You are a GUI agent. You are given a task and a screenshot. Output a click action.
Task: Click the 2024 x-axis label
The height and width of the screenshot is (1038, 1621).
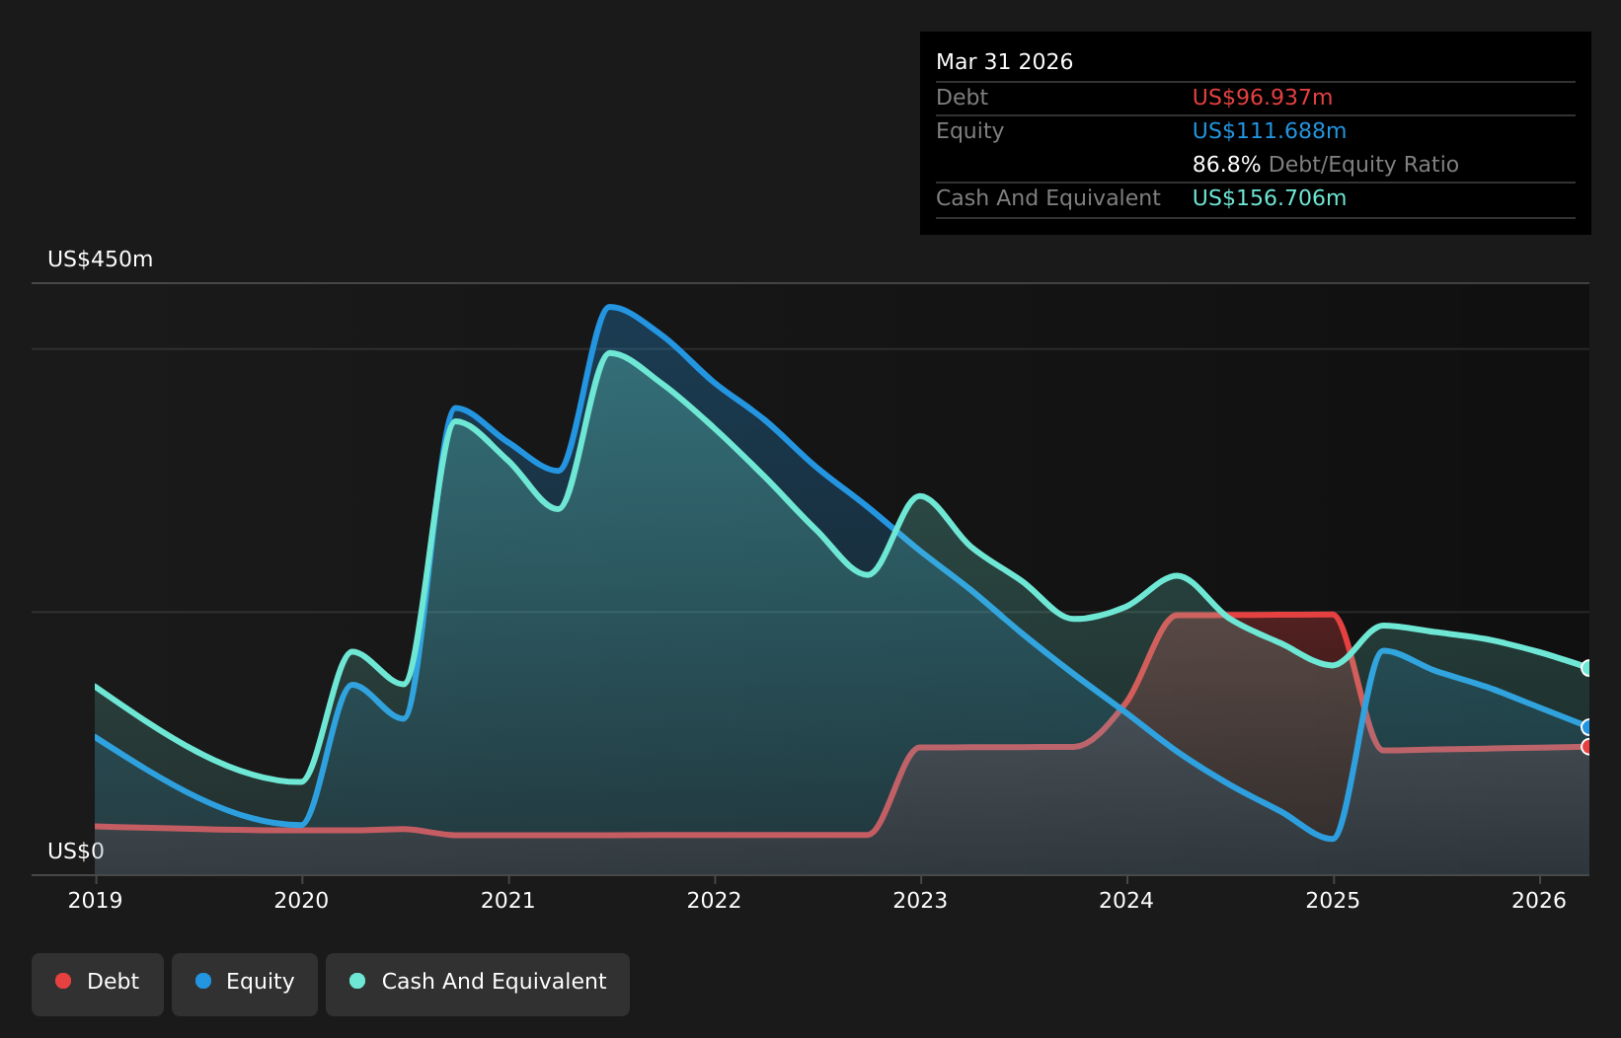click(x=1126, y=901)
